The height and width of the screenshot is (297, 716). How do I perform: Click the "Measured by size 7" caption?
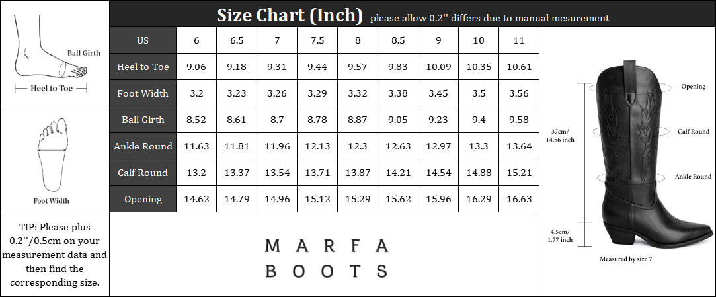pyautogui.click(x=625, y=259)
